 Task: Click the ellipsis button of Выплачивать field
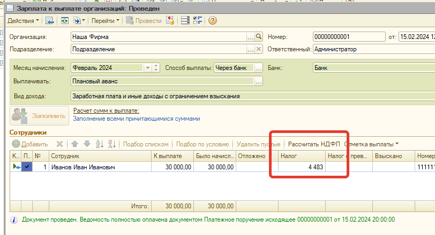coord(258,81)
